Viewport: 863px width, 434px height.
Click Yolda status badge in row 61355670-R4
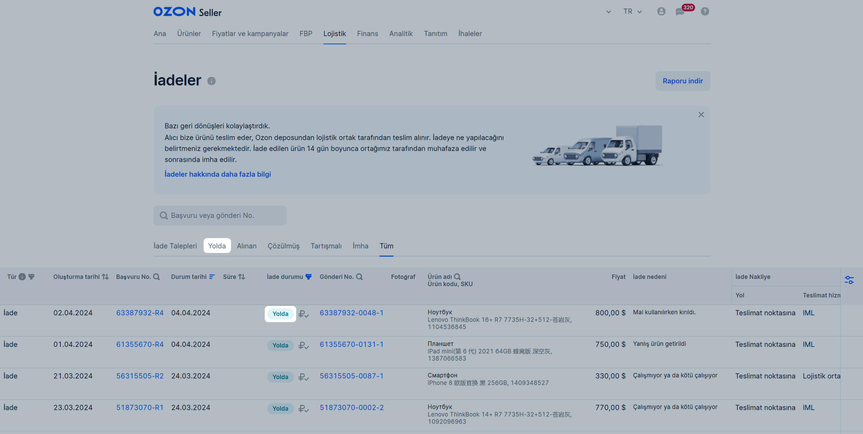[x=280, y=345]
